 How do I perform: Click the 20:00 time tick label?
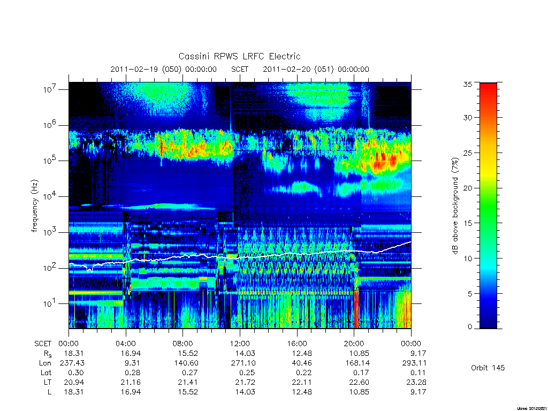(354, 344)
